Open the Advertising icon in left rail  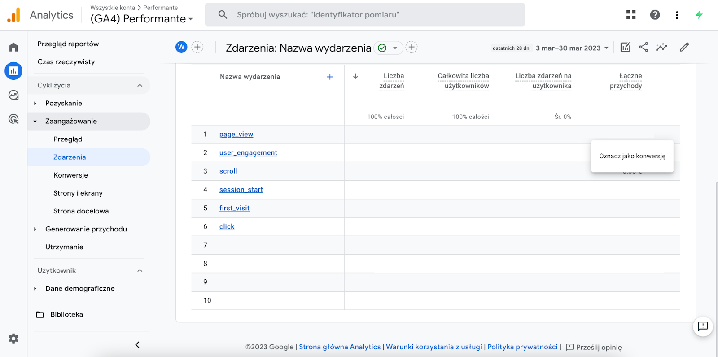tap(13, 119)
